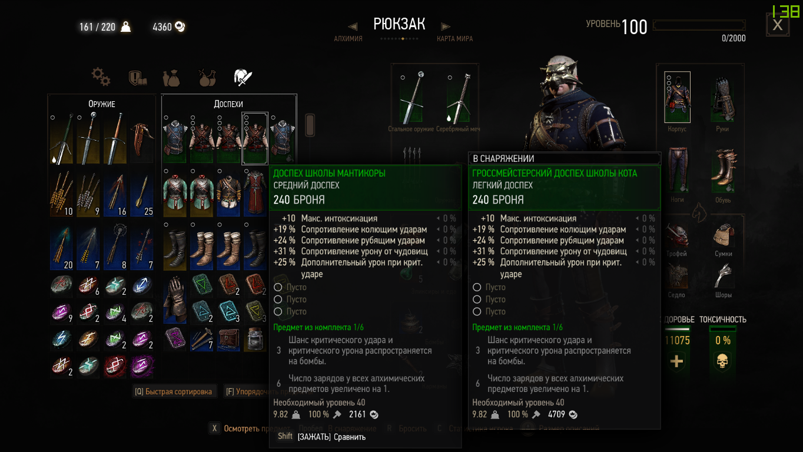Screen dimensions: 803x452
Task: Select the first empty rune slot Пусто
Action: coord(290,287)
